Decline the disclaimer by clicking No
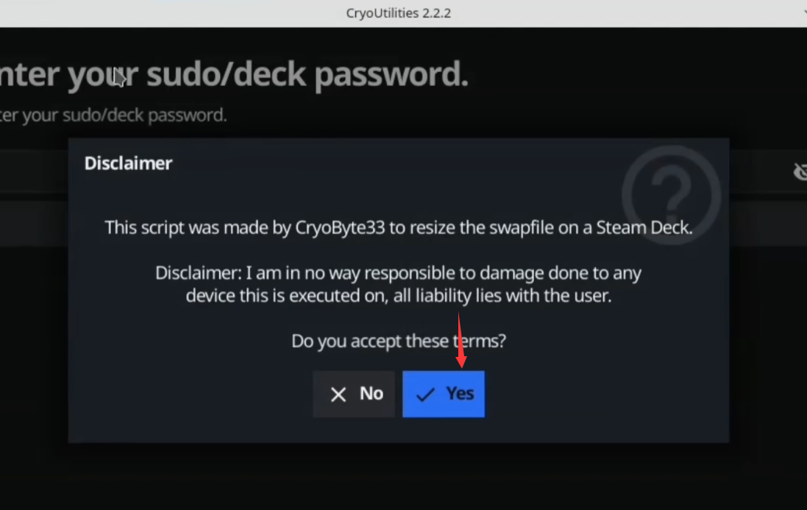The width and height of the screenshot is (807, 510). [x=354, y=394]
